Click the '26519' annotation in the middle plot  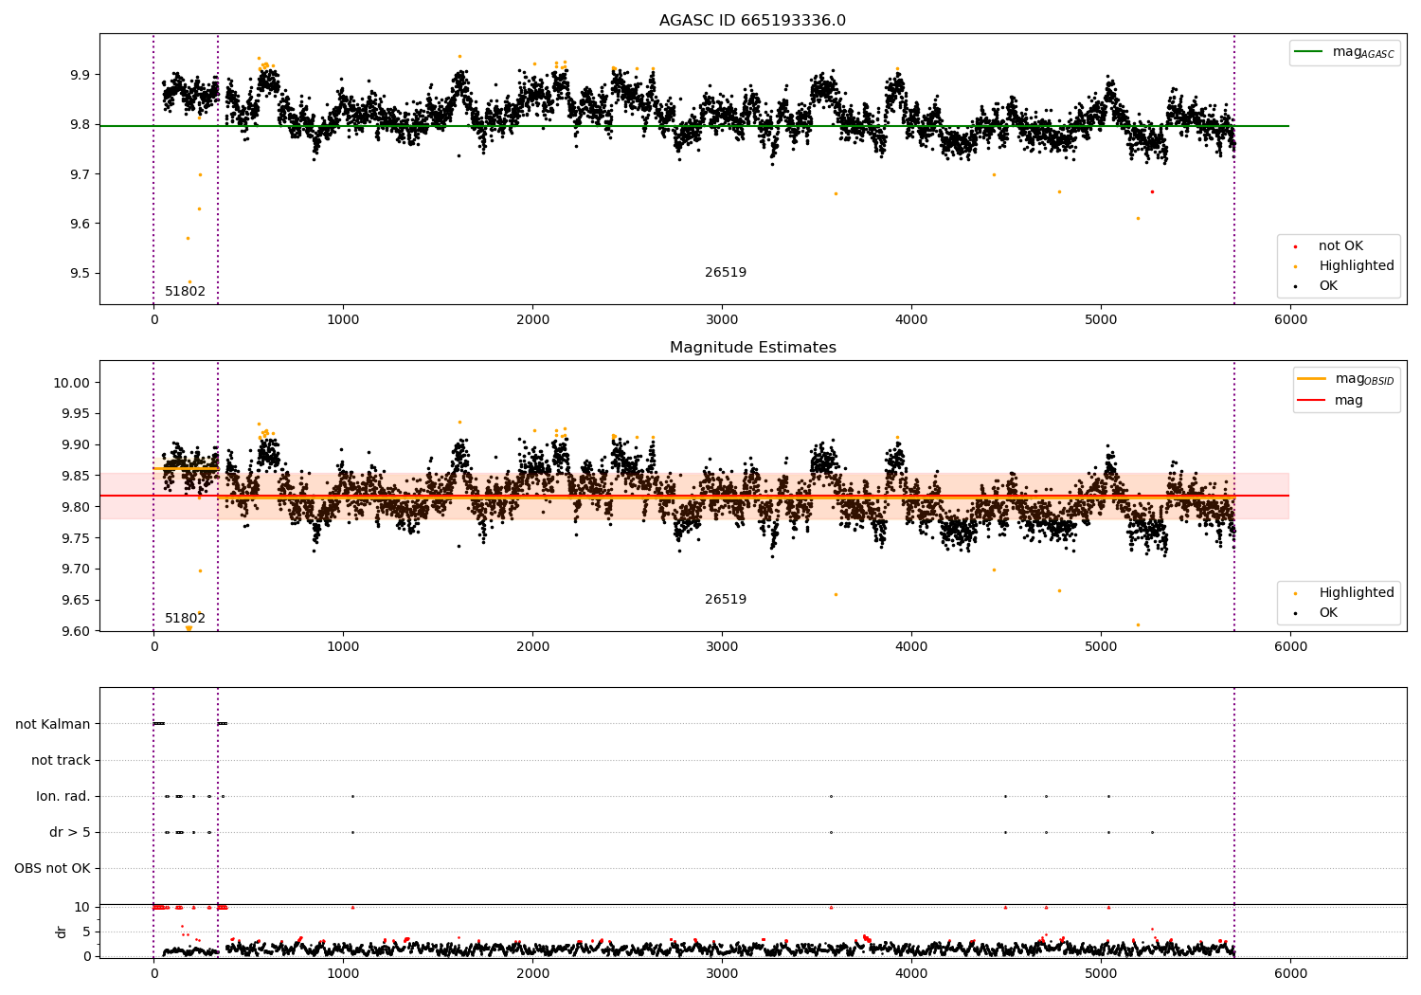coord(726,600)
